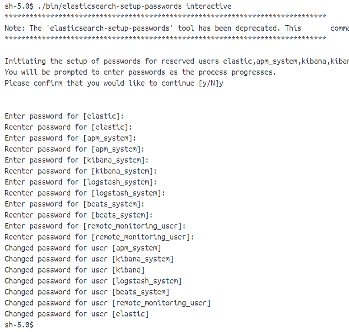Viewport: 349px width, 332px height.
Task: Click 'Changed password for user [kibana]'
Action: coord(75,270)
